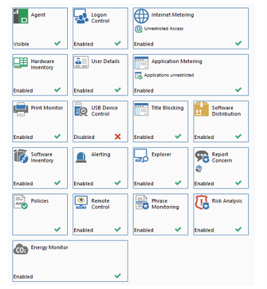The height and width of the screenshot is (289, 267).
Task: Click the Agent tile icon
Action: pyautogui.click(x=21, y=16)
